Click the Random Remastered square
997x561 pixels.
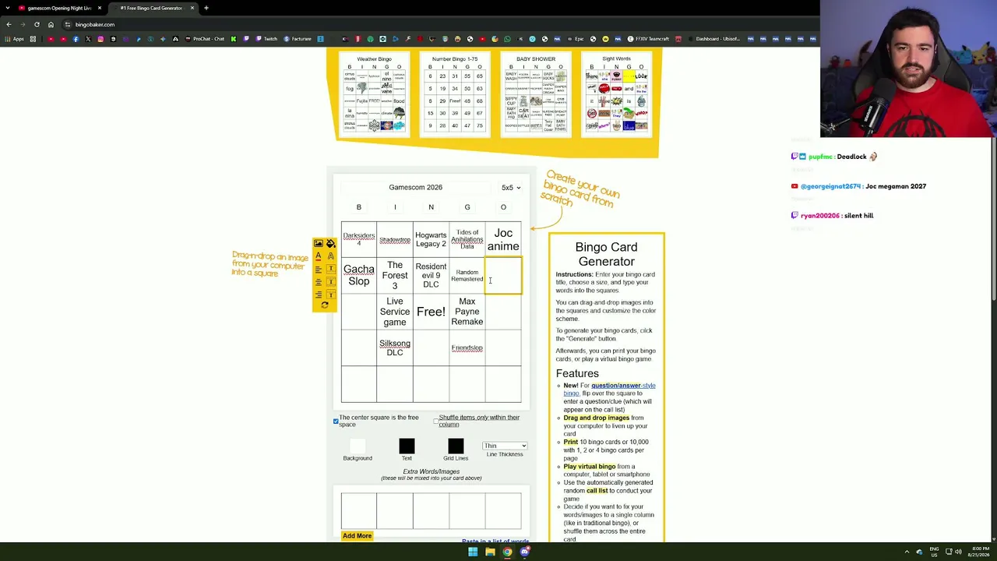pos(467,276)
